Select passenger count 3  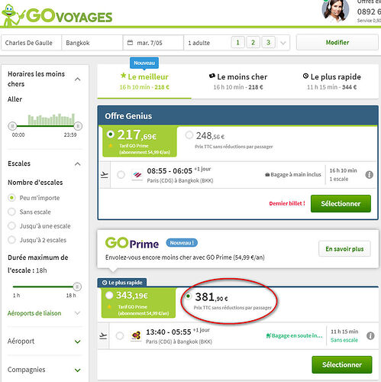click(268, 43)
